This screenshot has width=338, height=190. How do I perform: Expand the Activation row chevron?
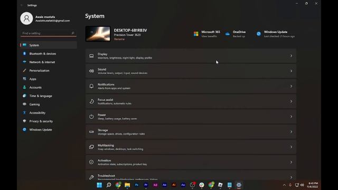pyautogui.click(x=291, y=162)
